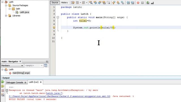Switch to History view
The image size is (181, 102).
pos(64,3)
